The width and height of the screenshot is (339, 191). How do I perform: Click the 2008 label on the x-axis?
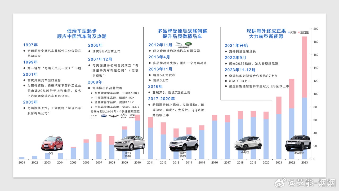(x=112, y=162)
